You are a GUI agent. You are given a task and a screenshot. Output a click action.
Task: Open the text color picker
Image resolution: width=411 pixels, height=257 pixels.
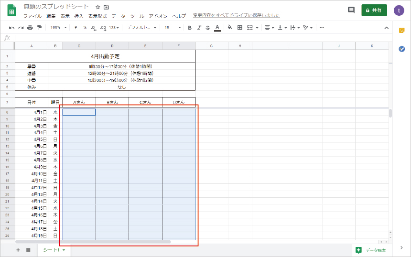pos(217,28)
